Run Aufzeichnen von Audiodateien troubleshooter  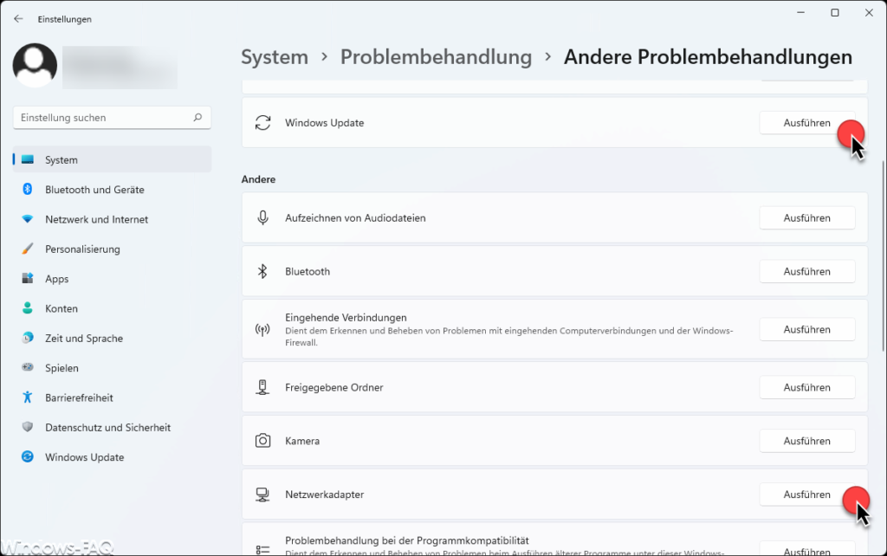coord(806,217)
